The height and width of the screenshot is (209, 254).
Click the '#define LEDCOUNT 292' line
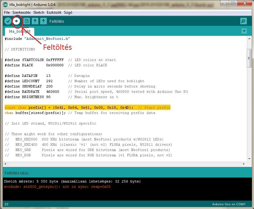(x=74, y=81)
